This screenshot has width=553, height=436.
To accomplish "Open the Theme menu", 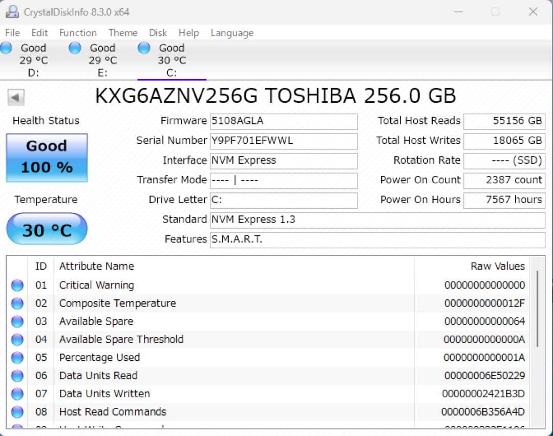I will [x=122, y=32].
